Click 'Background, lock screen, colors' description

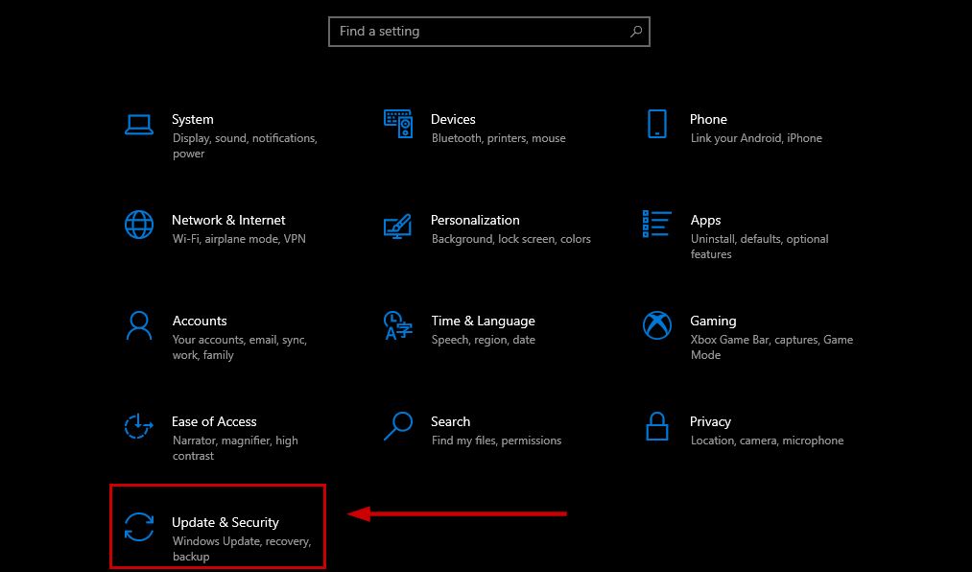[x=510, y=239]
